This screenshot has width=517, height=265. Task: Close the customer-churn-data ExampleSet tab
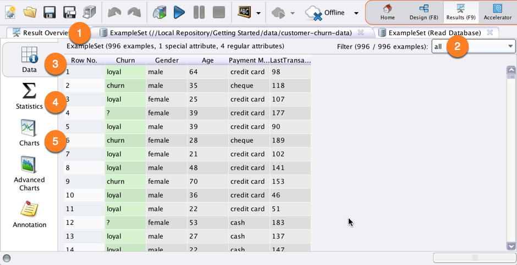(x=361, y=32)
